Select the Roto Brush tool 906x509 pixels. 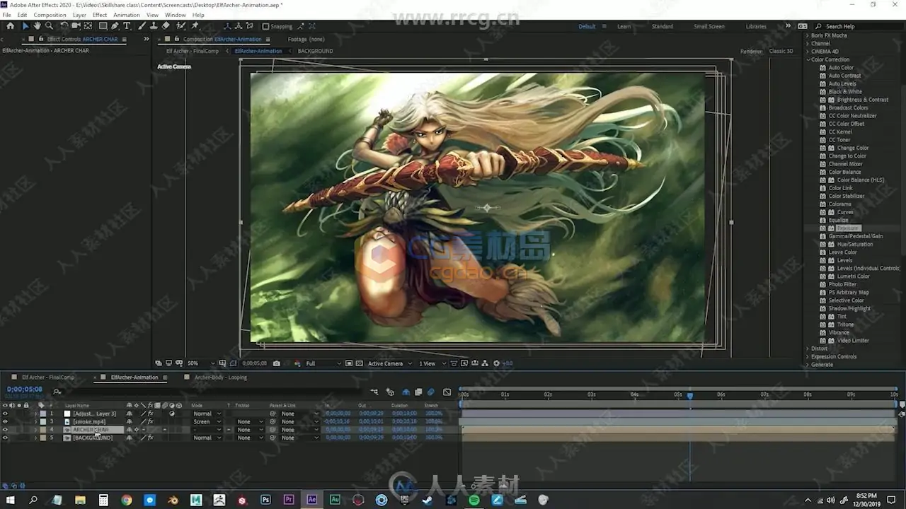click(181, 26)
